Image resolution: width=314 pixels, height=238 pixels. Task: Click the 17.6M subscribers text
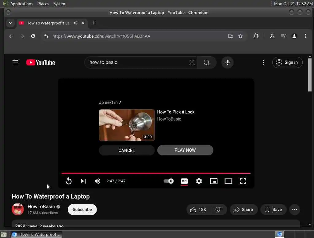(x=43, y=213)
